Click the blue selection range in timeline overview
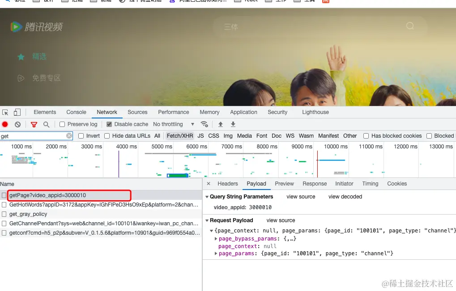The width and height of the screenshot is (456, 291). 178,175
